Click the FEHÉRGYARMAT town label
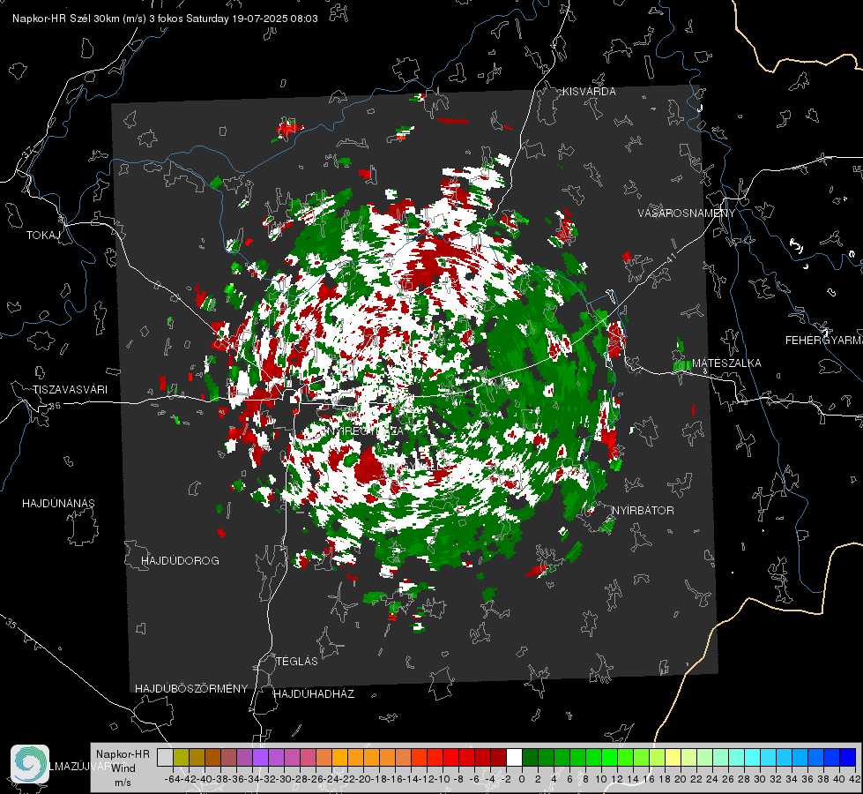This screenshot has width=863, height=794. click(x=823, y=341)
